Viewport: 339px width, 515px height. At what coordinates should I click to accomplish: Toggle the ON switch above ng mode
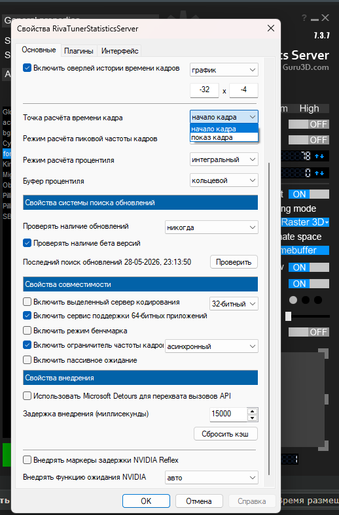[309, 194]
